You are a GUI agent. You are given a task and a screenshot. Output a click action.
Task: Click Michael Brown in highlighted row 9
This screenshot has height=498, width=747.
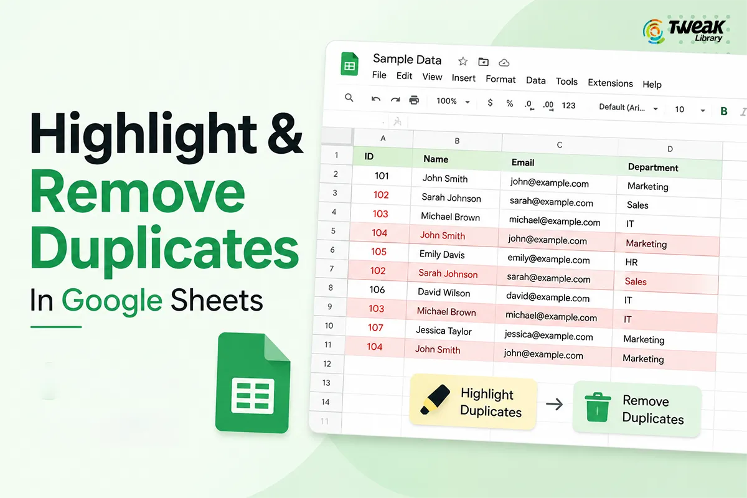pyautogui.click(x=449, y=312)
